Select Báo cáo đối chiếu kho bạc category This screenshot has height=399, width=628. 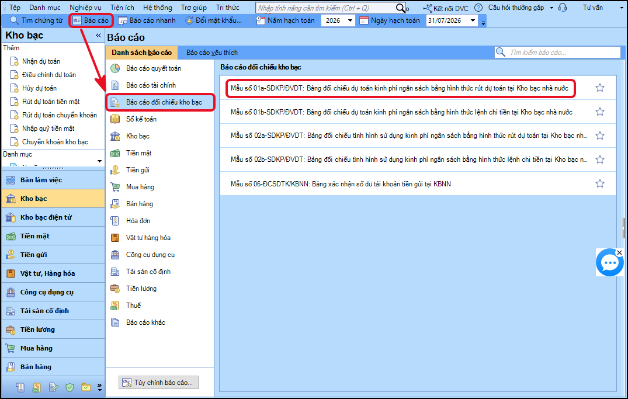point(160,102)
